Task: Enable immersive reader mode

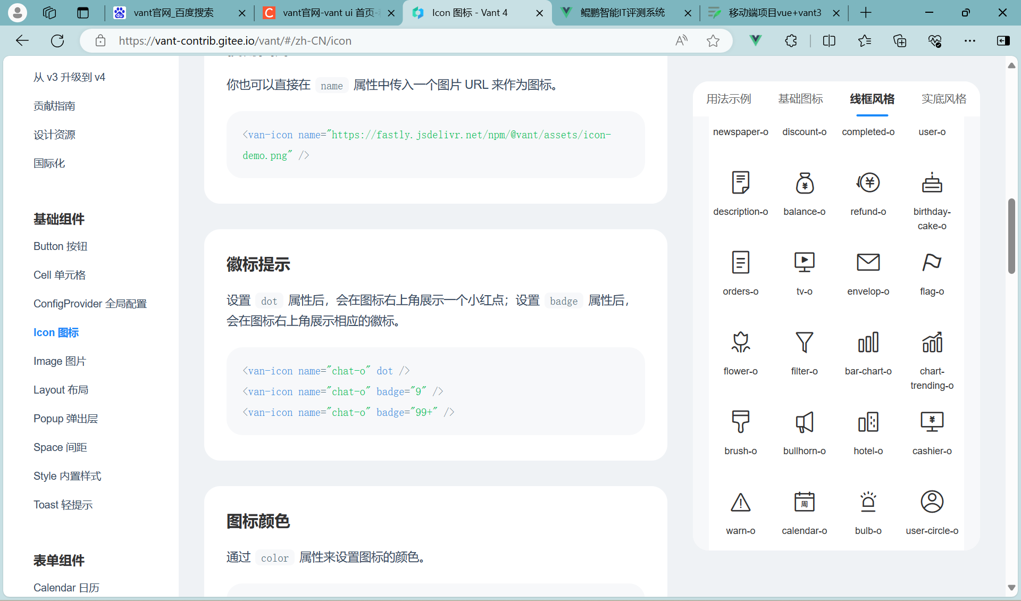Action: (681, 40)
